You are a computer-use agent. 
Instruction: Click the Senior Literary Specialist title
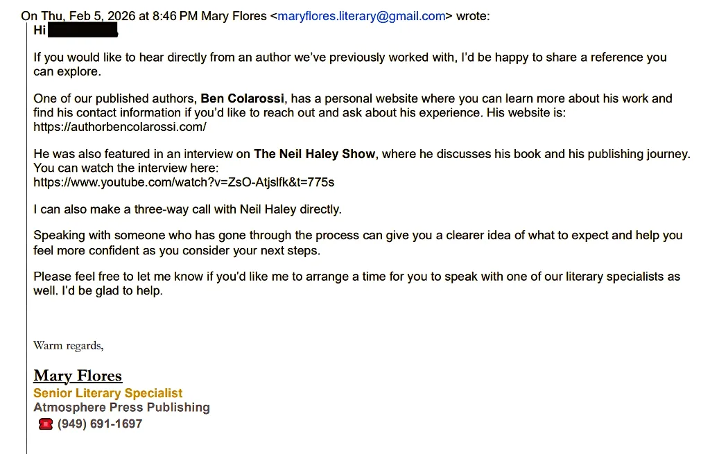(x=108, y=393)
